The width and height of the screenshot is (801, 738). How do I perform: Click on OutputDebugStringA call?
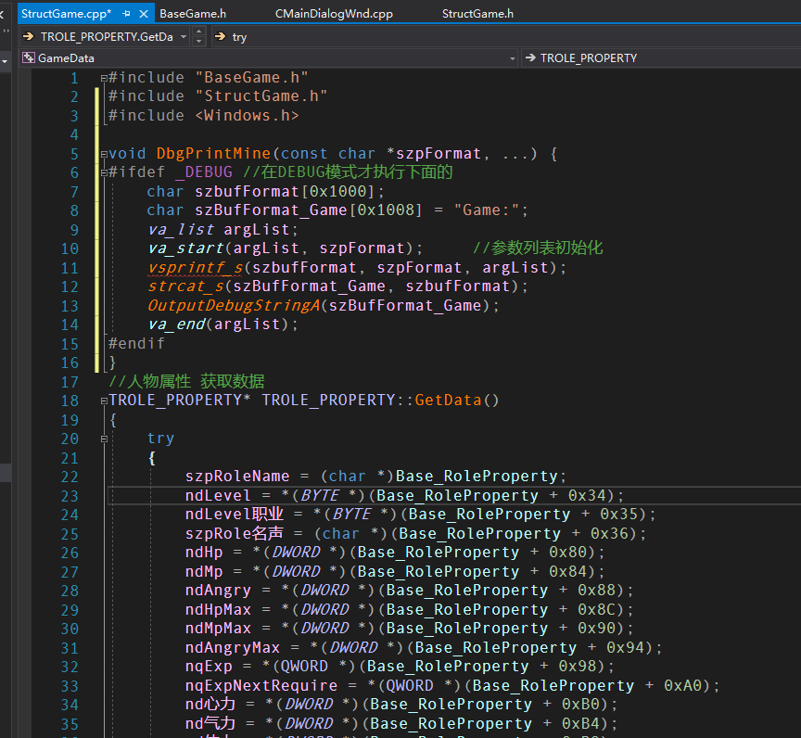tap(234, 305)
